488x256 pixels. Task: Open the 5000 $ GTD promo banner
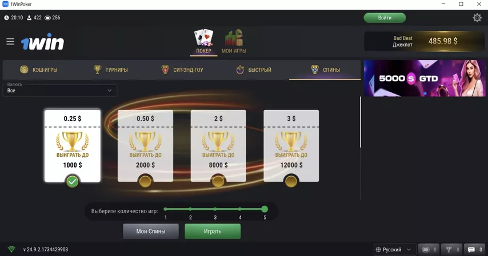tap(425, 78)
